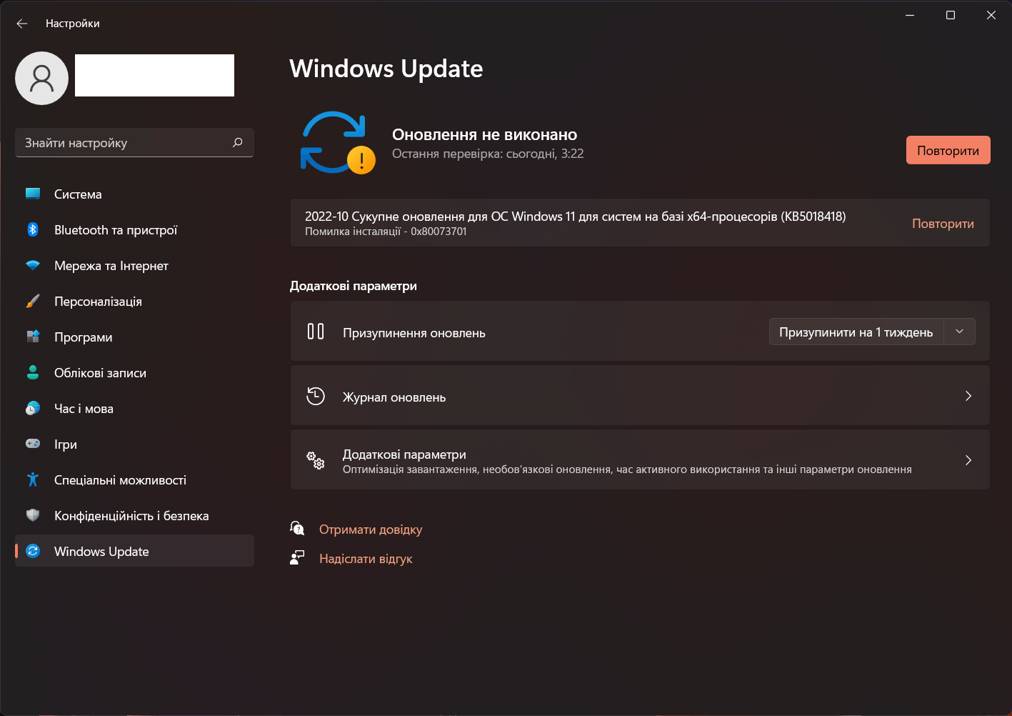
Task: Switch to the Програми section
Action: (x=134, y=337)
